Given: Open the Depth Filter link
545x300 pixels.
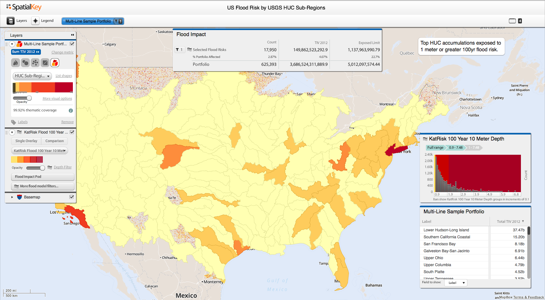Looking at the screenshot, I should click(63, 167).
